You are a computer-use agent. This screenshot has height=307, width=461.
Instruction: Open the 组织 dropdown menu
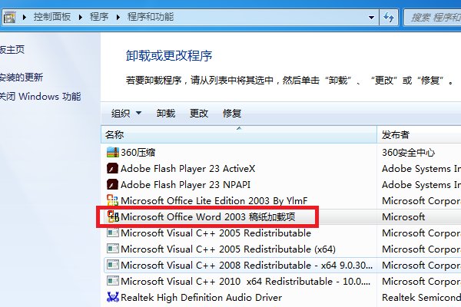[x=126, y=113]
